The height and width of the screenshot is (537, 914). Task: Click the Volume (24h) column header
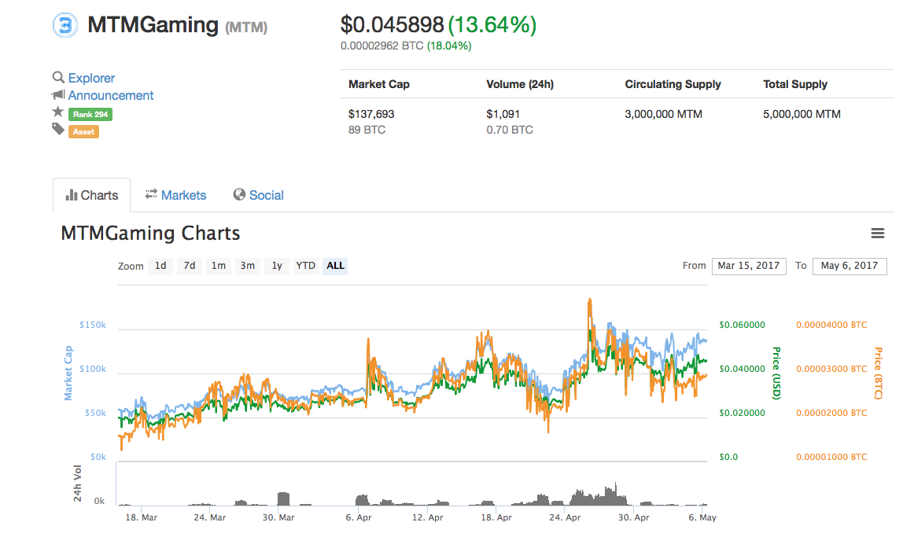520,84
